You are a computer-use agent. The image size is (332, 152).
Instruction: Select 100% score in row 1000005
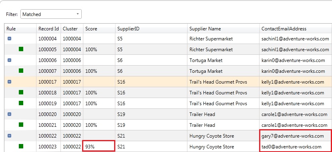point(99,50)
